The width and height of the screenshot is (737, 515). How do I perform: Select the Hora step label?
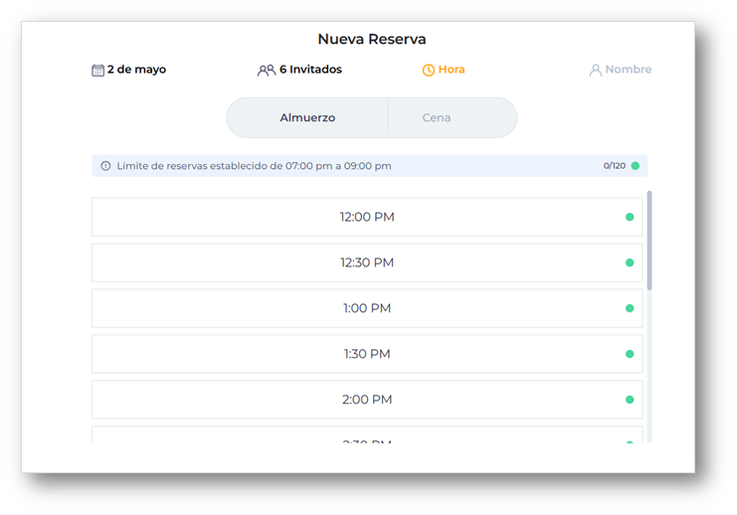pyautogui.click(x=452, y=70)
